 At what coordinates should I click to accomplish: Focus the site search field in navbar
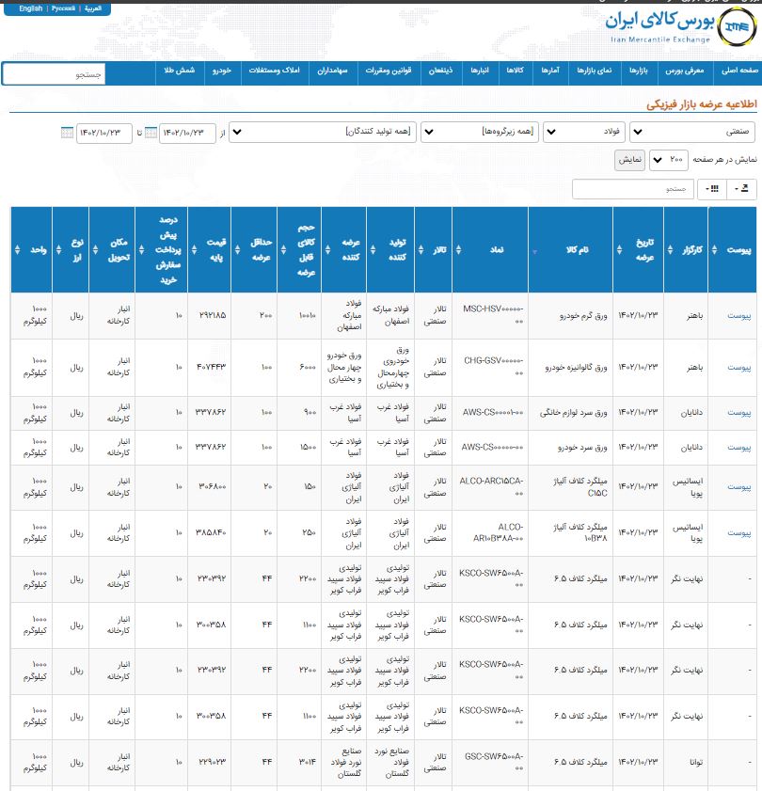coord(54,74)
